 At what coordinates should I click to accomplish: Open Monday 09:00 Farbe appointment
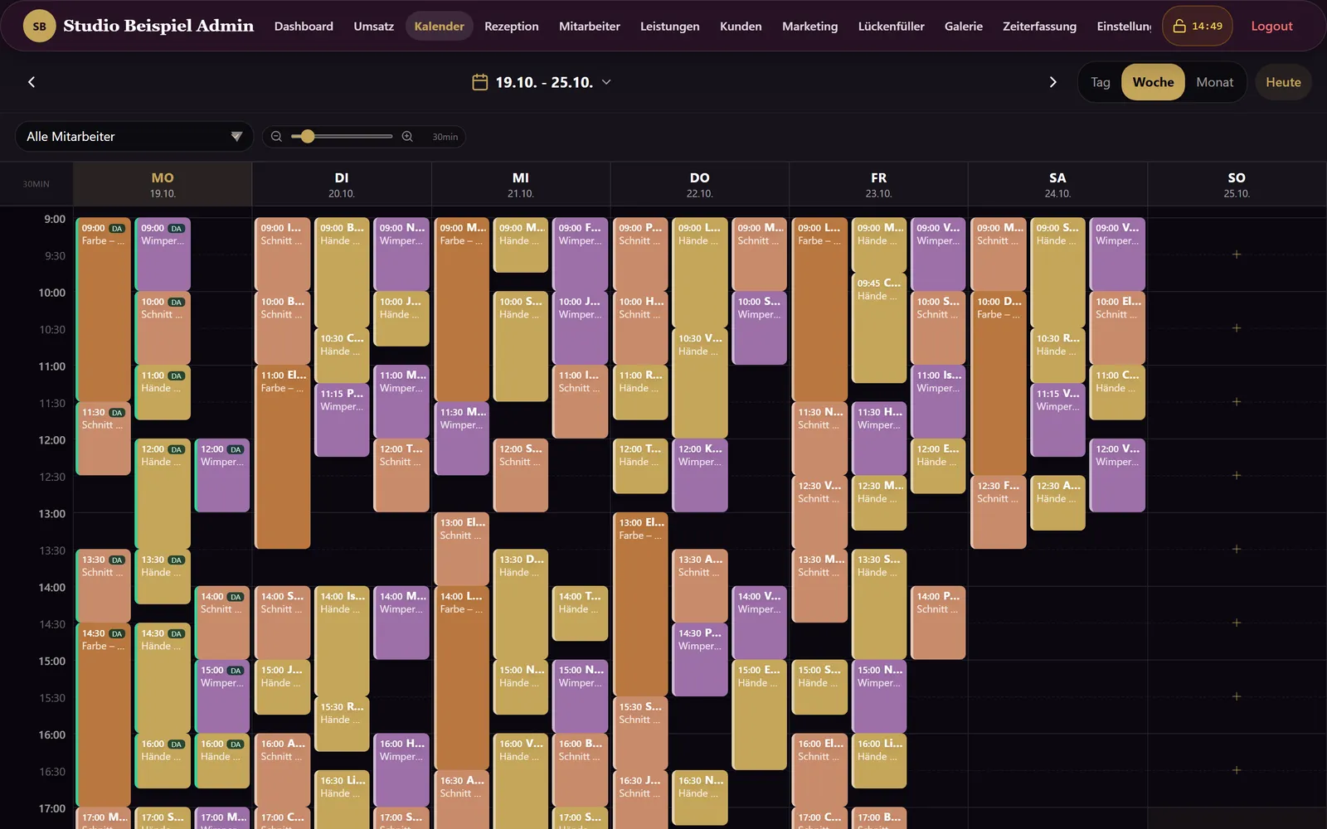pyautogui.click(x=104, y=309)
